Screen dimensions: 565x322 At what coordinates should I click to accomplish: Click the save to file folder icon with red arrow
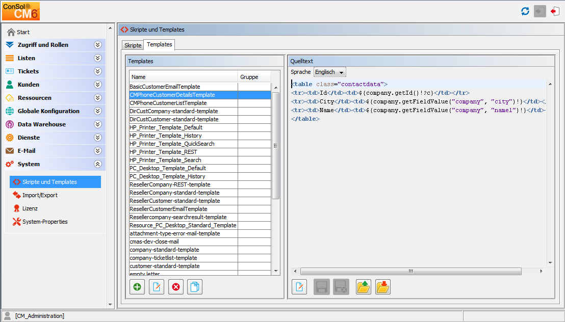point(382,287)
